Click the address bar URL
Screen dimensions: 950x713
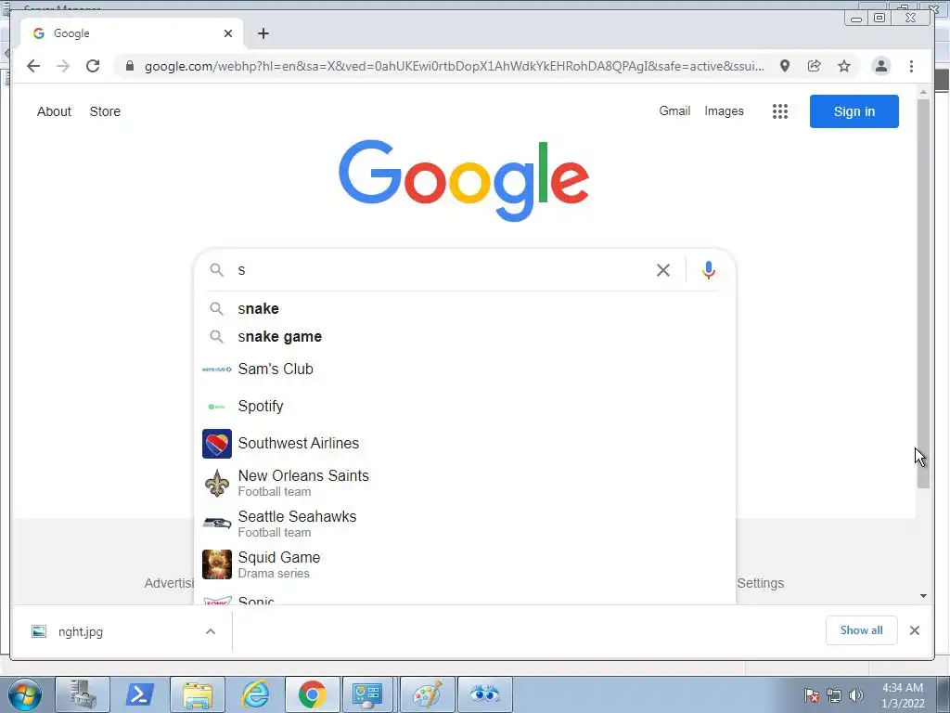click(455, 66)
